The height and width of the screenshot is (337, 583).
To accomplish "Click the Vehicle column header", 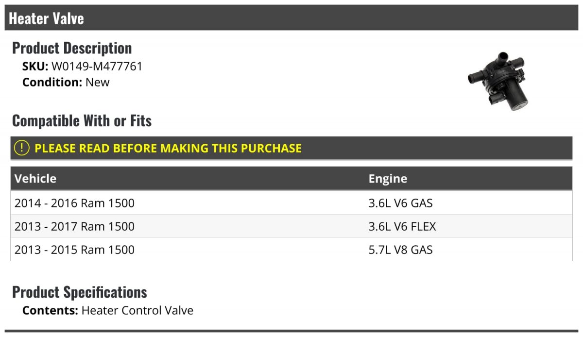I will [x=35, y=178].
